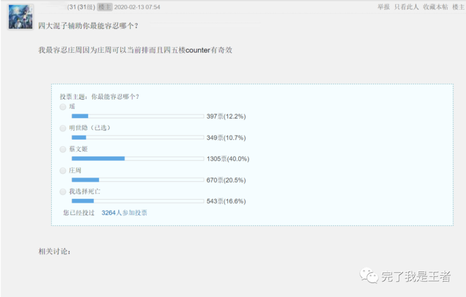Click the 您已经投过 status text
466x297 pixels.
(x=79, y=213)
